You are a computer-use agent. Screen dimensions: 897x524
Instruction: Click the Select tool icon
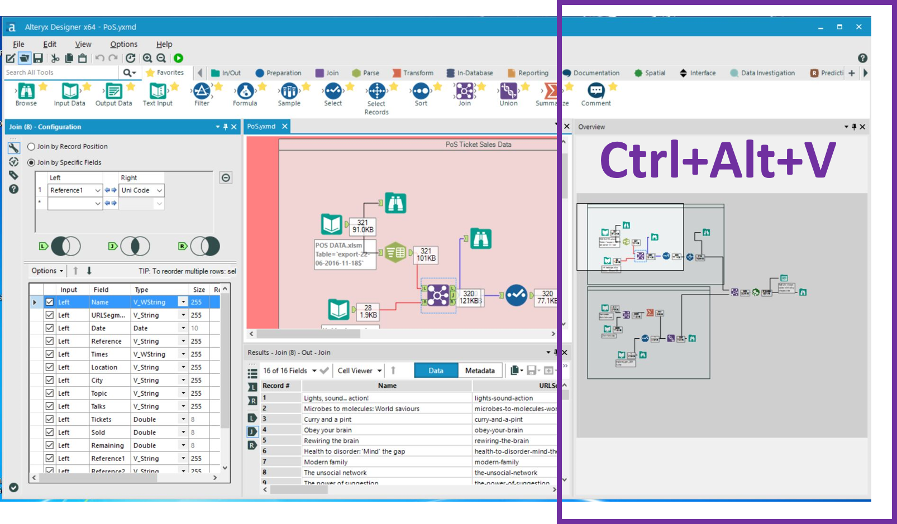(333, 91)
